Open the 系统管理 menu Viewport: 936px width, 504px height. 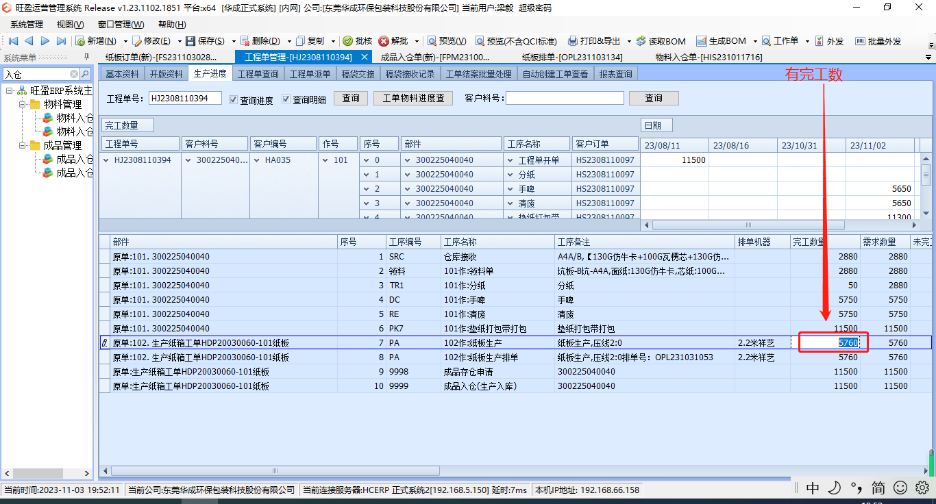pos(27,24)
